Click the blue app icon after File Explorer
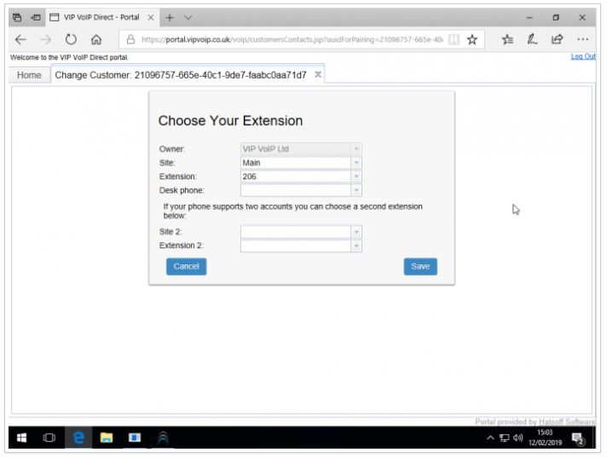The width and height of the screenshot is (607, 458). pyautogui.click(x=135, y=438)
